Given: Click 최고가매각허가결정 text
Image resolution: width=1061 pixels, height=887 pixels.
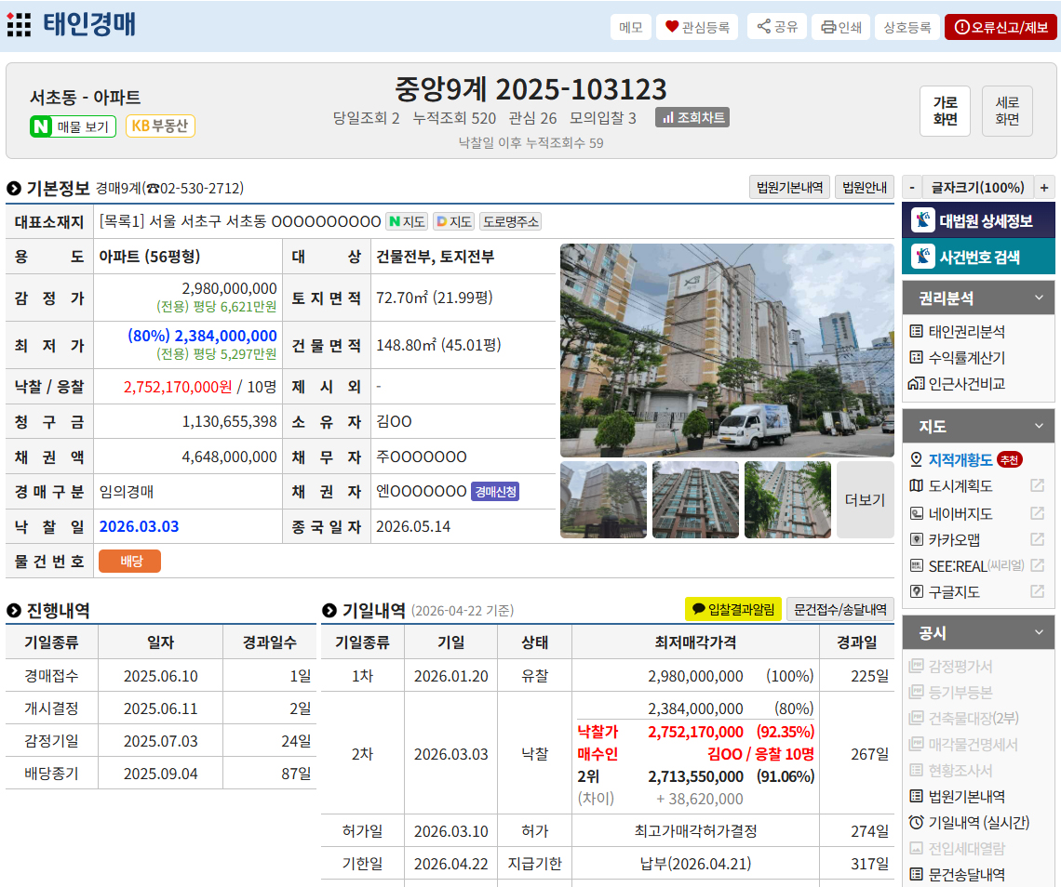Looking at the screenshot, I should (695, 831).
